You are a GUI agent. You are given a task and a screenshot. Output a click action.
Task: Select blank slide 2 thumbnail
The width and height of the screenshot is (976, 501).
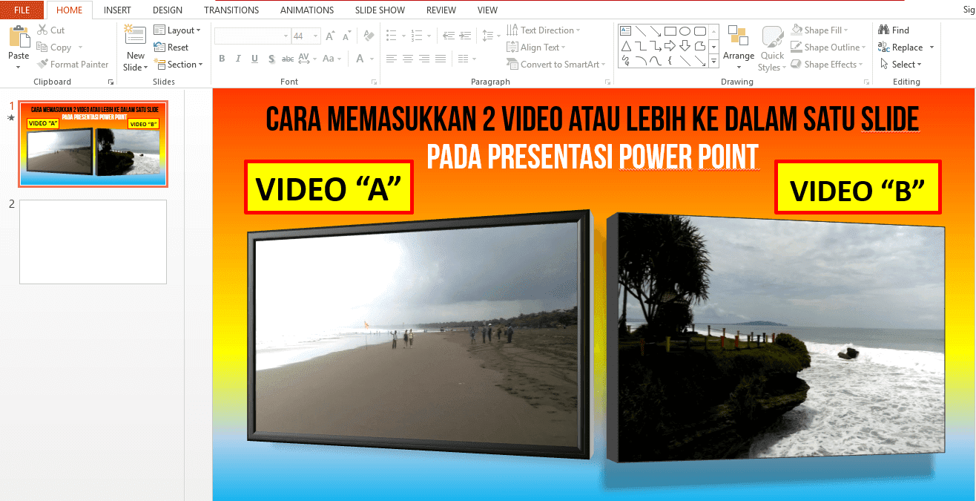point(93,242)
